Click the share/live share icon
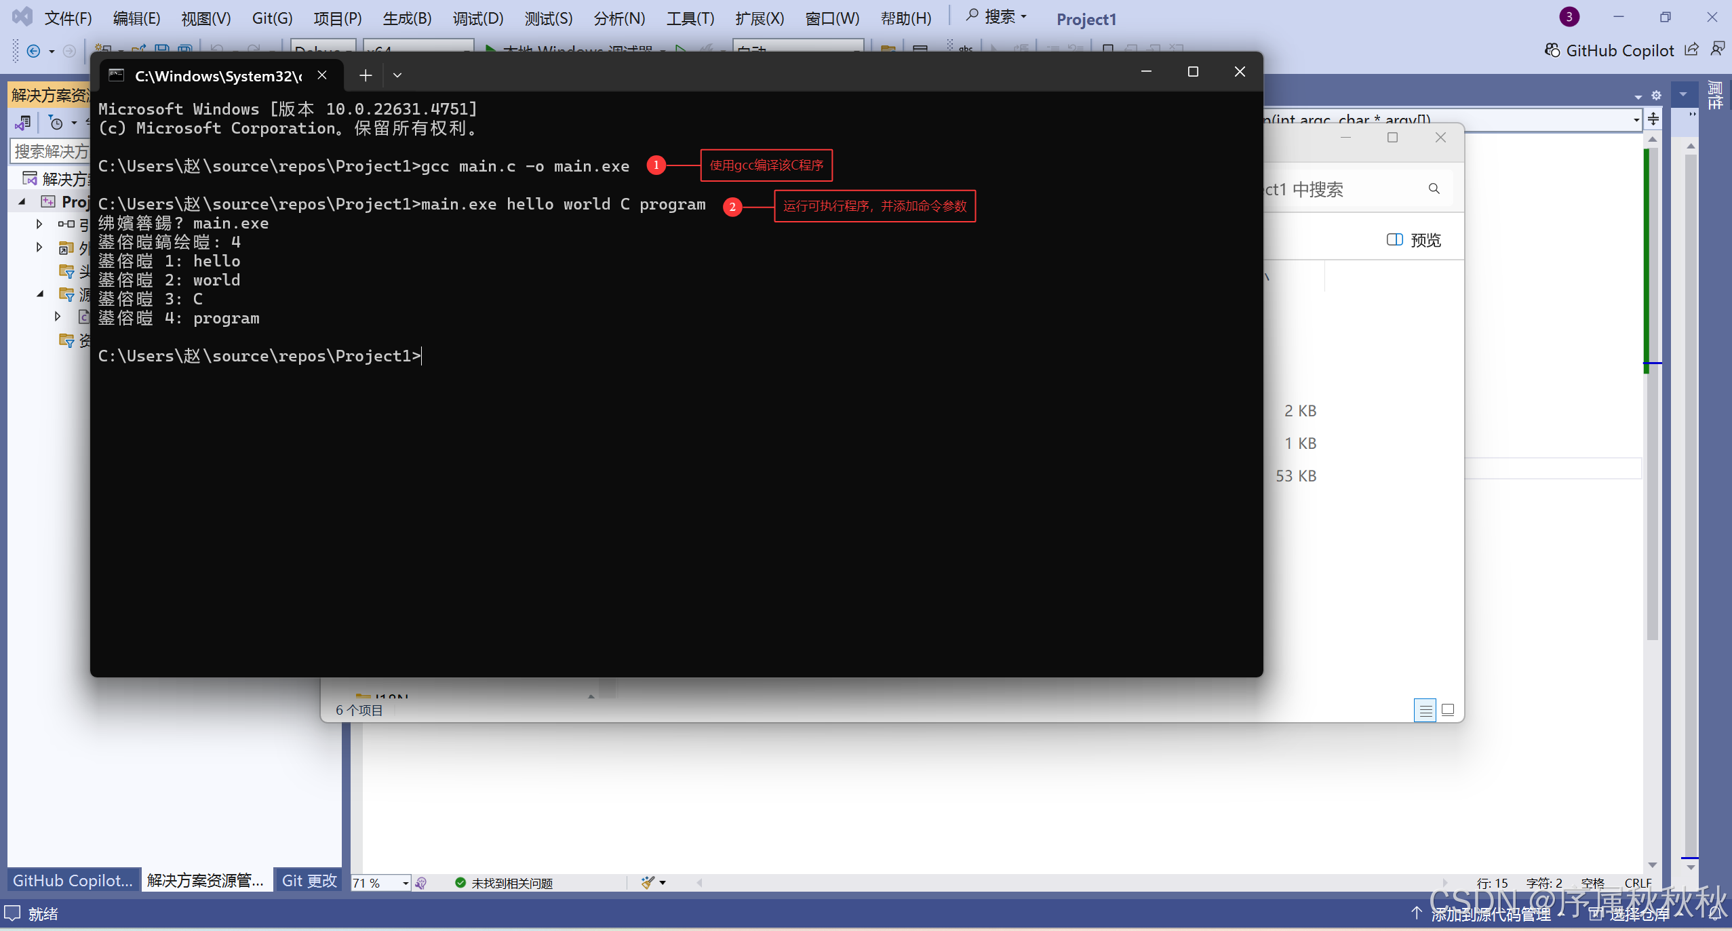The height and width of the screenshot is (931, 1732). (x=1692, y=49)
